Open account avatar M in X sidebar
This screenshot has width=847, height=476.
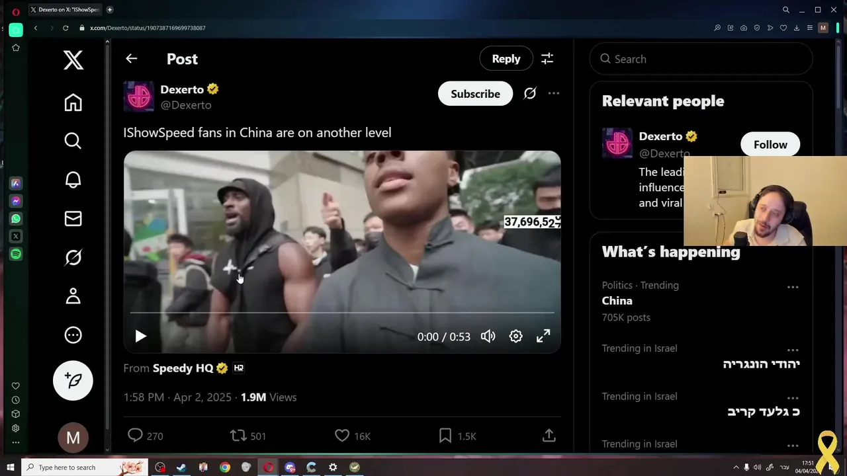click(73, 438)
